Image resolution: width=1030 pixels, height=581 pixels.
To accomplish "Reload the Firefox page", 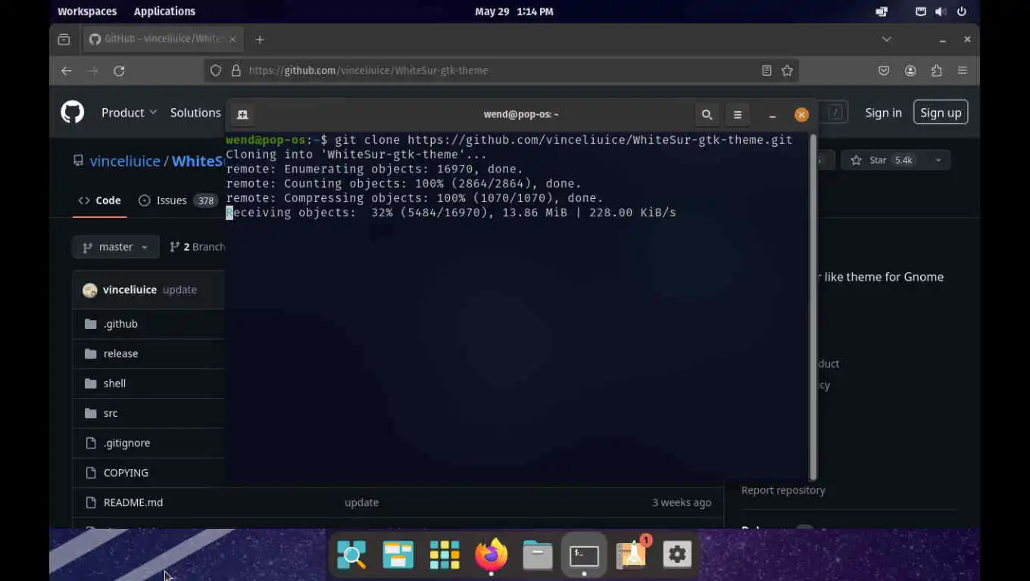I will (x=119, y=70).
